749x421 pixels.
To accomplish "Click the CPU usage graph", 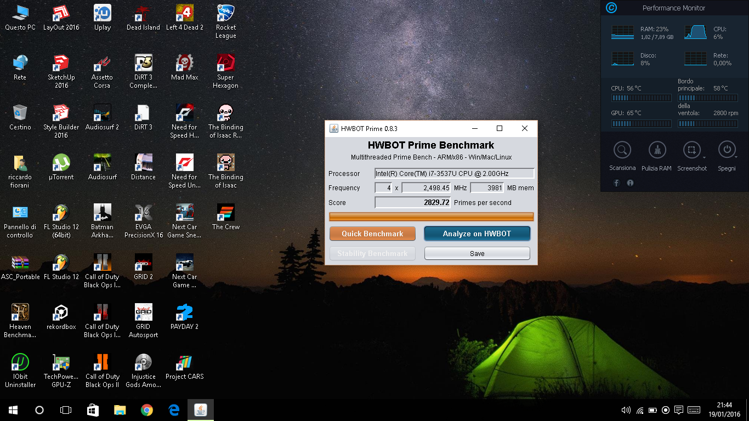I will tap(695, 32).
